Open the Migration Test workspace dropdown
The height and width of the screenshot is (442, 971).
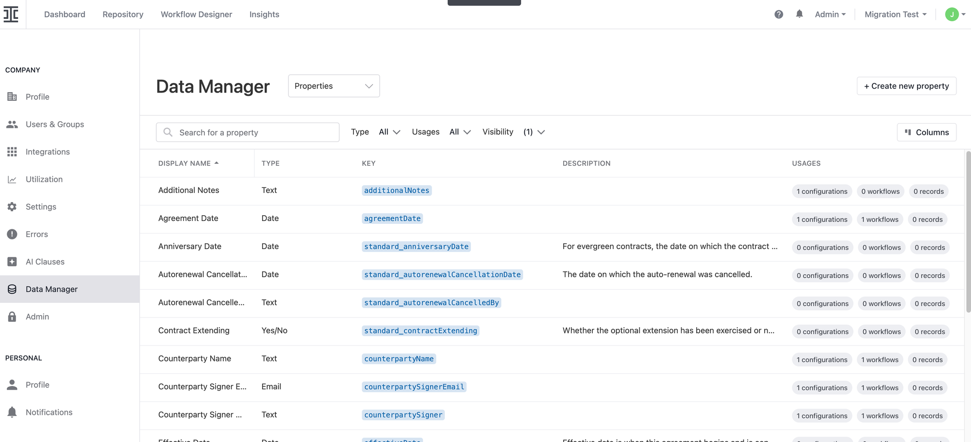(x=896, y=15)
